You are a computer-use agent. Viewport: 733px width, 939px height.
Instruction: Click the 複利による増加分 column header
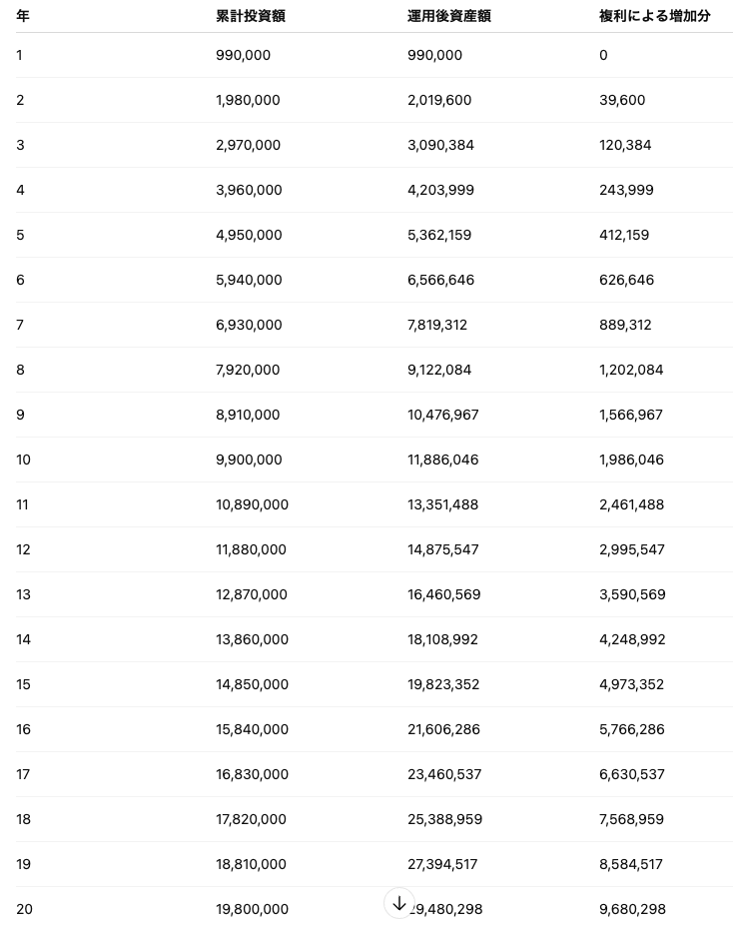tap(654, 16)
